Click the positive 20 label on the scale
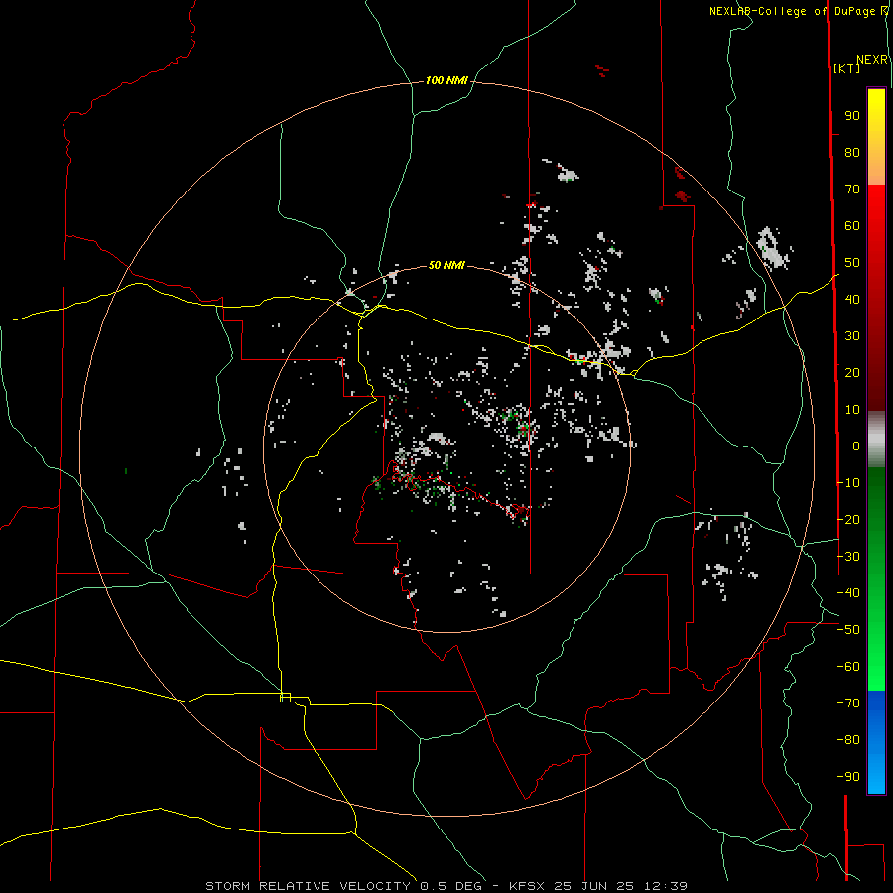The height and width of the screenshot is (893, 893). coord(852,372)
